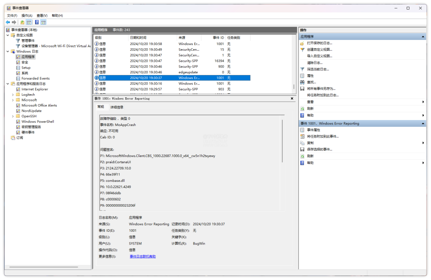Click the save icon for 保存选择的事件
The image size is (431, 280).
pos(302,150)
